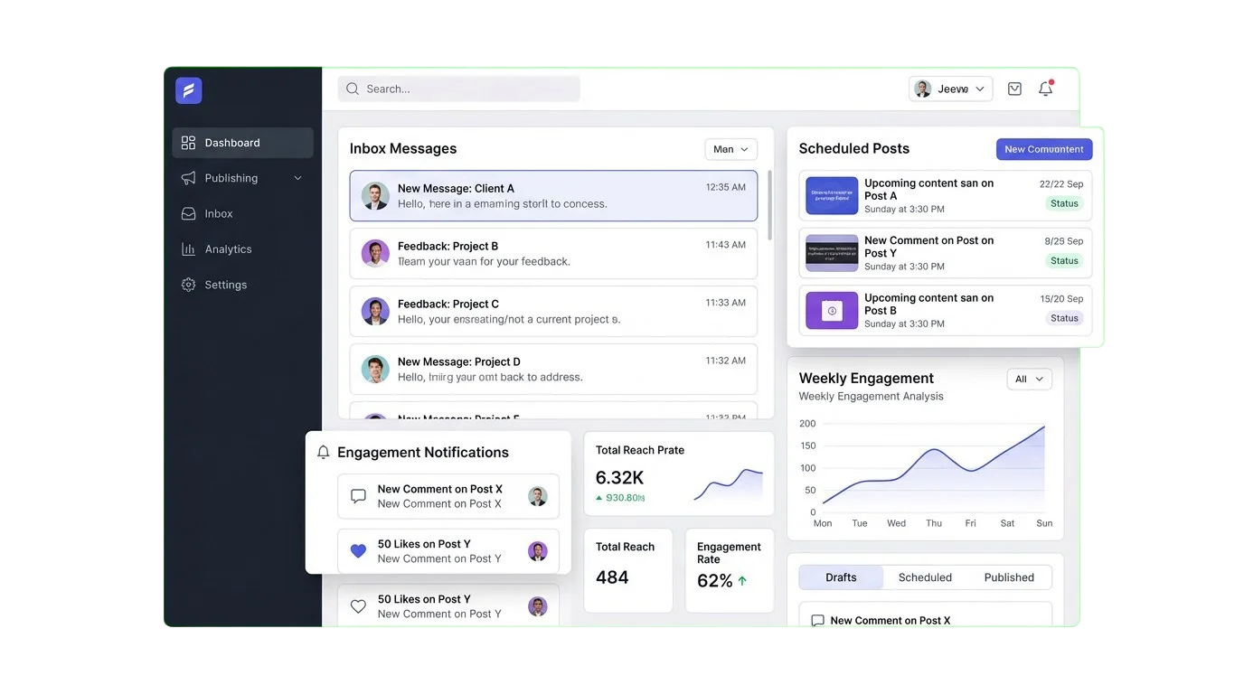Click the Engagement Notifications bell icon

tap(324, 452)
